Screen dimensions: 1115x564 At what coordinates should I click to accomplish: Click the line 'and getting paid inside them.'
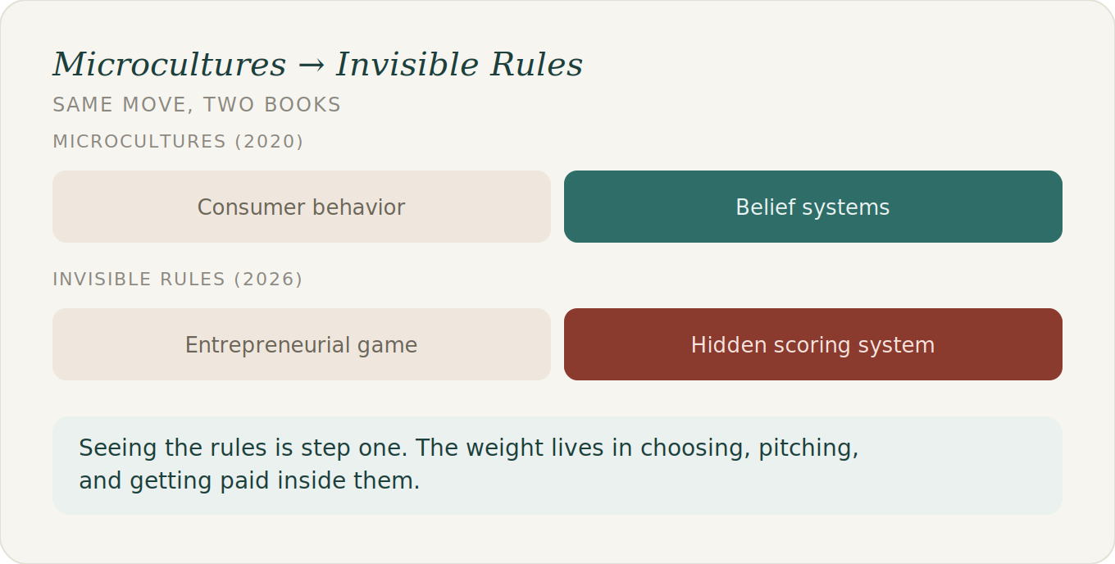pos(249,480)
